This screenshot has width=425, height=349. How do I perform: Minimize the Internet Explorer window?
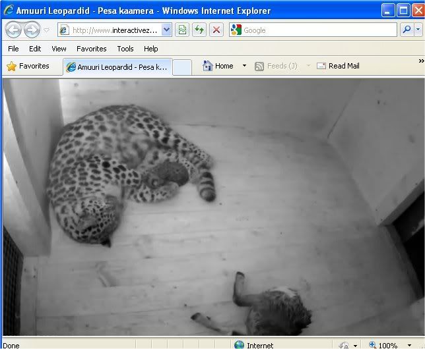[388, 11]
